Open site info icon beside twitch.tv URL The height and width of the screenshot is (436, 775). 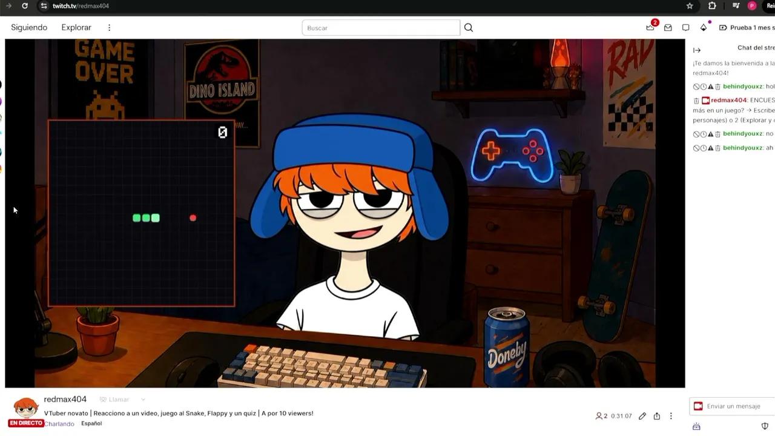point(43,6)
